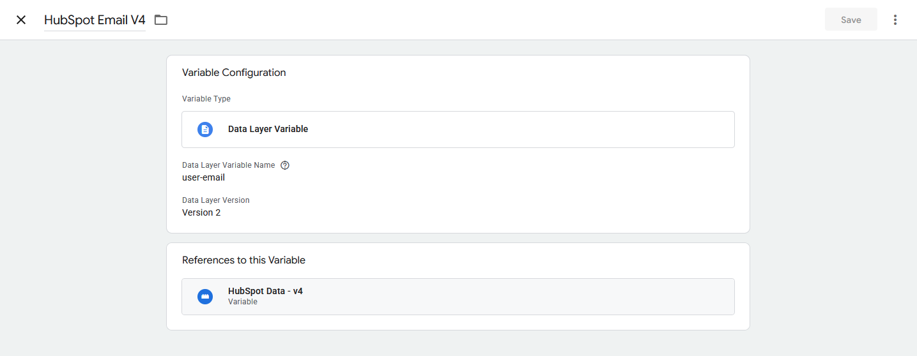The image size is (917, 356).
Task: Click the help question mark icon
Action: [285, 165]
